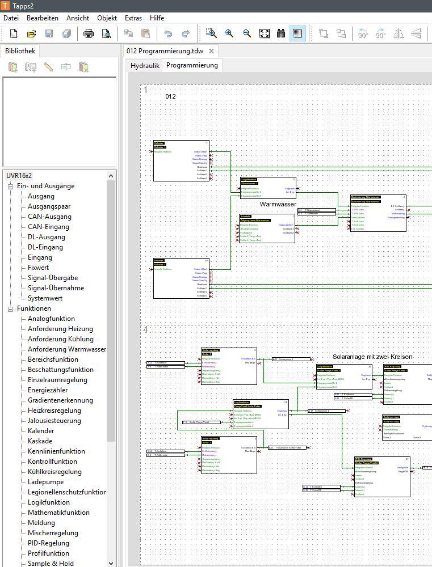Viewport: 432px width, 567px height.
Task: Click tree scrollbar up arrow
Action: point(111,176)
